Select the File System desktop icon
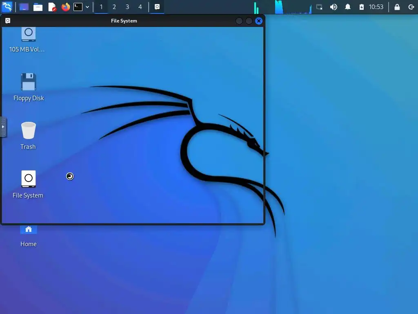Viewport: 418px width, 314px height. point(28,179)
